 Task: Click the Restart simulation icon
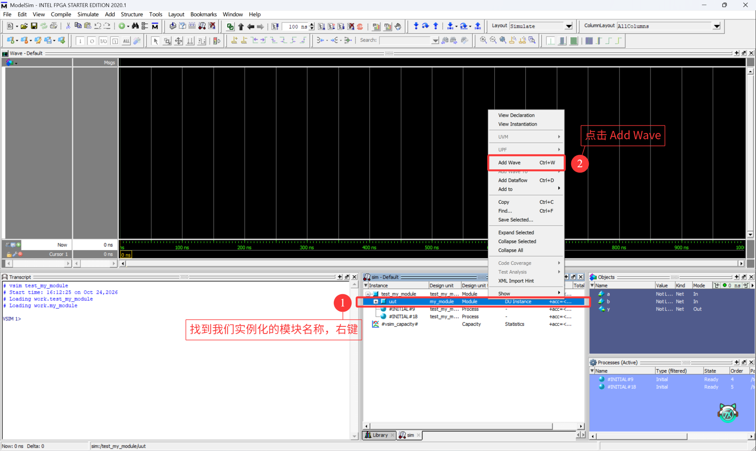click(275, 27)
